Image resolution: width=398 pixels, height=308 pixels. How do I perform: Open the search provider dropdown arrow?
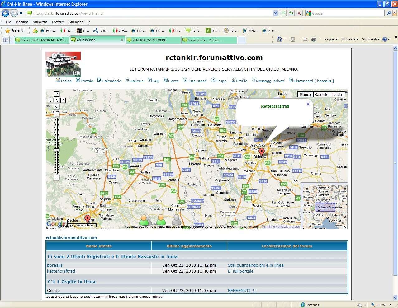(x=394, y=13)
